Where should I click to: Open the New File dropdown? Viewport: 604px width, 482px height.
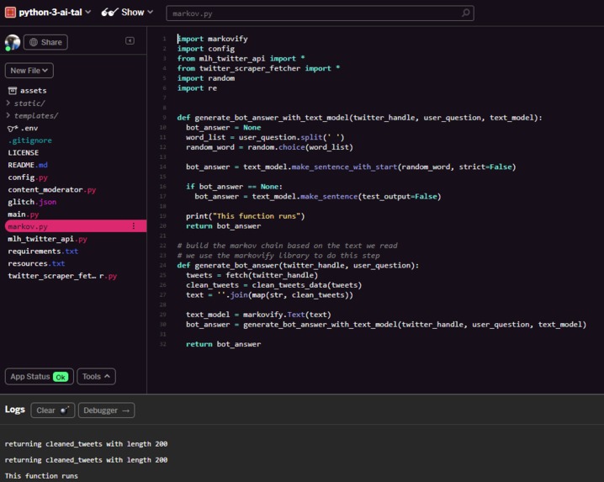(x=29, y=71)
